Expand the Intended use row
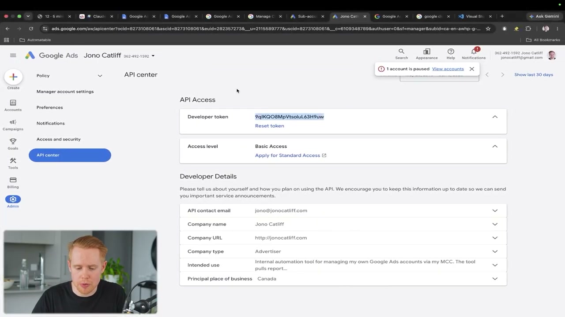This screenshot has width=565, height=317. pyautogui.click(x=495, y=265)
